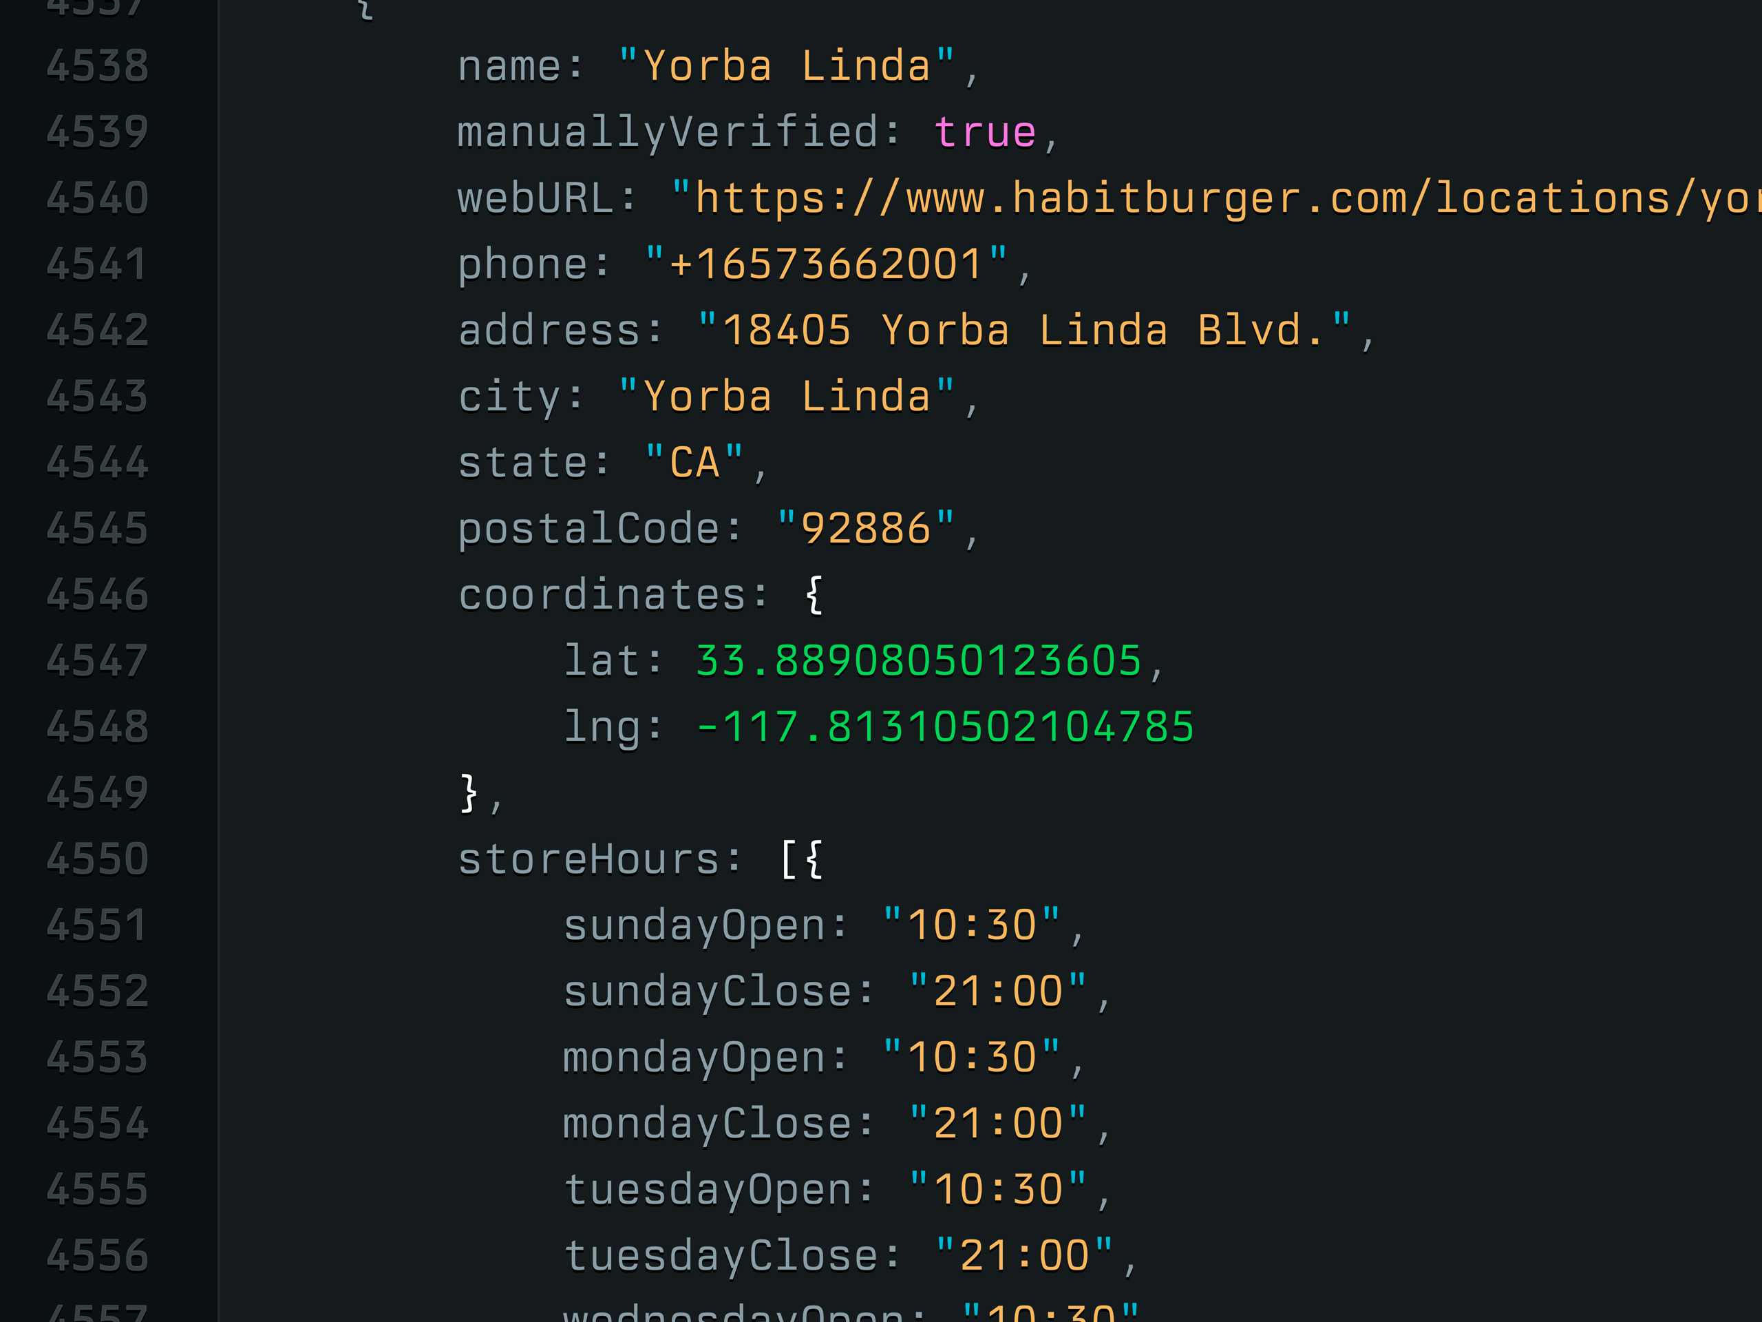Click phone number "+16573662001"
1762x1322 pixels.
click(x=826, y=264)
